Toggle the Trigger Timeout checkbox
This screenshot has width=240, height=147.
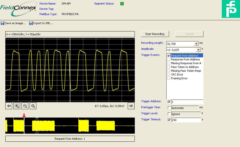pos(169,120)
